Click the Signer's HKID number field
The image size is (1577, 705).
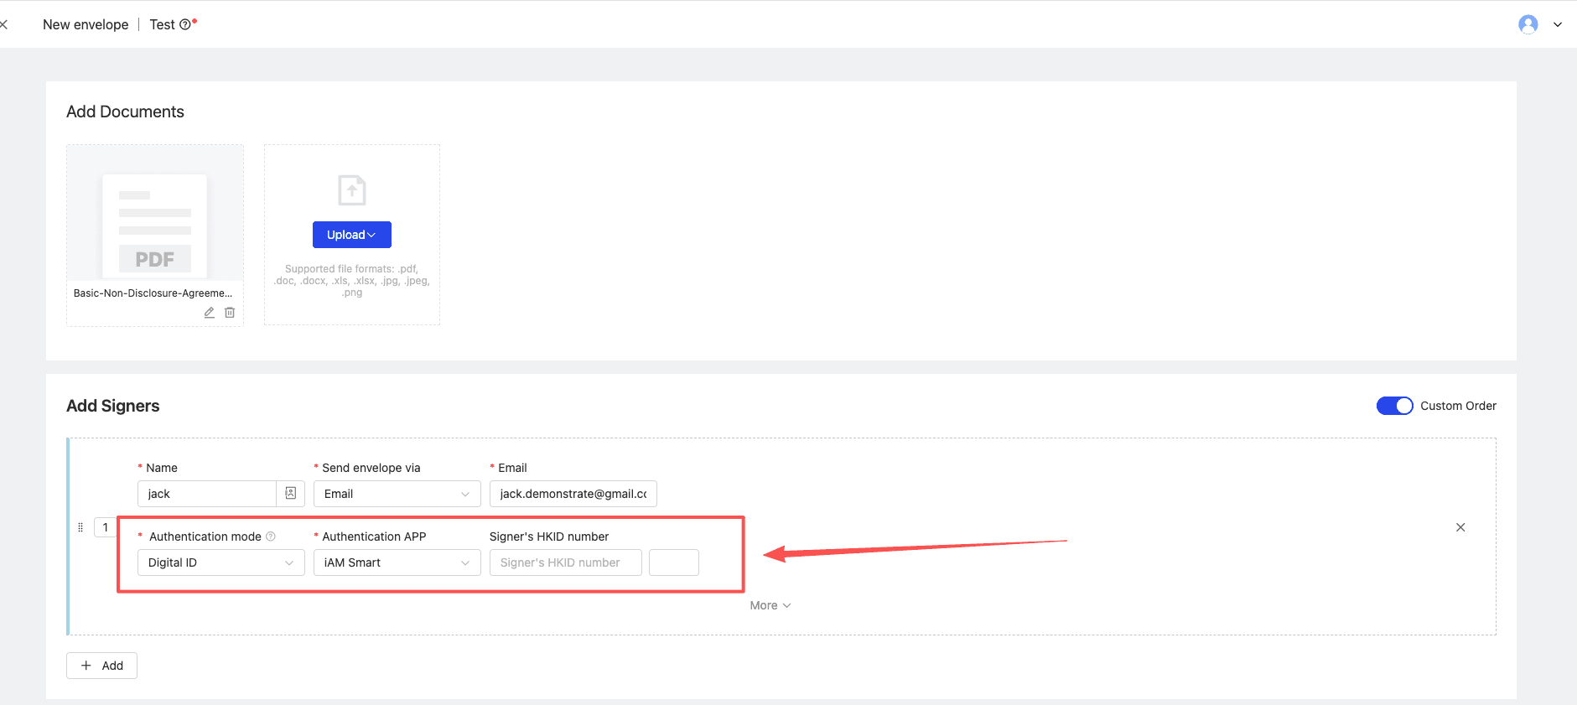pyautogui.click(x=566, y=562)
